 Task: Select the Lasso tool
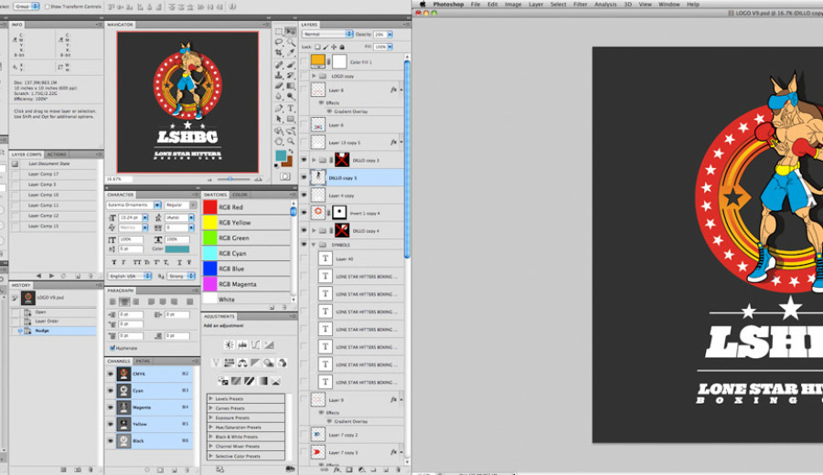click(279, 42)
